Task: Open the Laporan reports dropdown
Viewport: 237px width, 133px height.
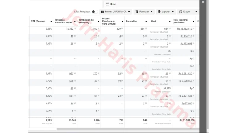Action: (166, 12)
